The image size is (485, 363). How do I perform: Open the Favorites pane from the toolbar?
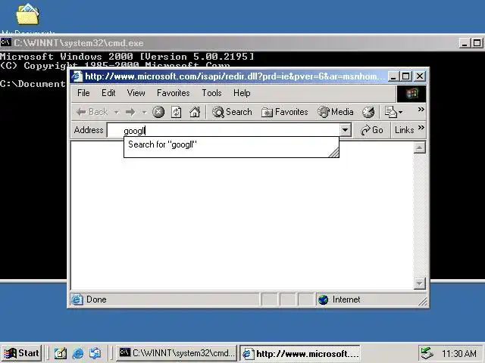click(285, 112)
